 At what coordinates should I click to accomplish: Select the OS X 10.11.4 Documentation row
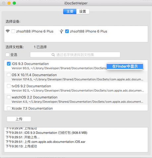(x=76, y=77)
